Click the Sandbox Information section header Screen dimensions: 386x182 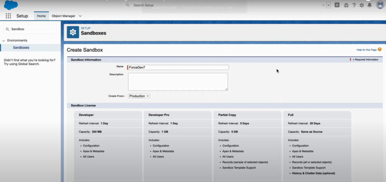coord(86,60)
